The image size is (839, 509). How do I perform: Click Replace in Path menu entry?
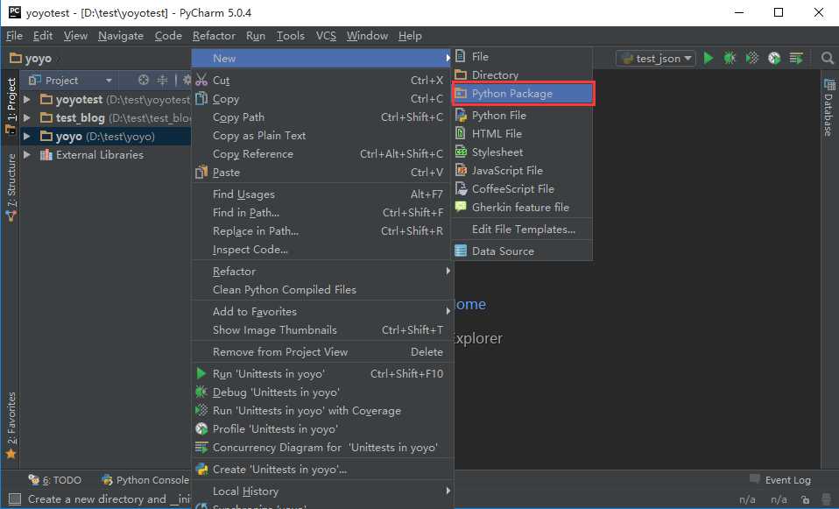point(322,230)
